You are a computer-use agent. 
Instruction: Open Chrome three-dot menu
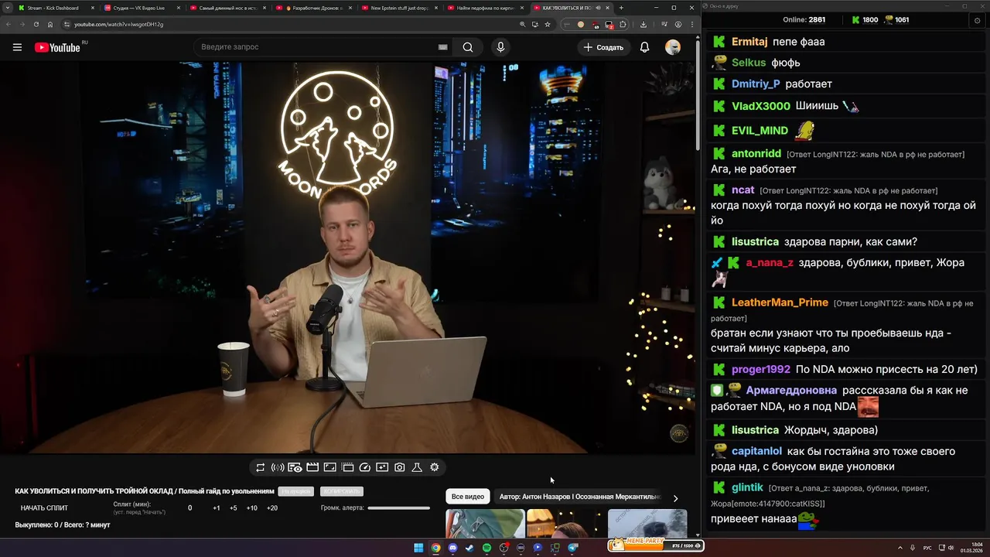(691, 24)
